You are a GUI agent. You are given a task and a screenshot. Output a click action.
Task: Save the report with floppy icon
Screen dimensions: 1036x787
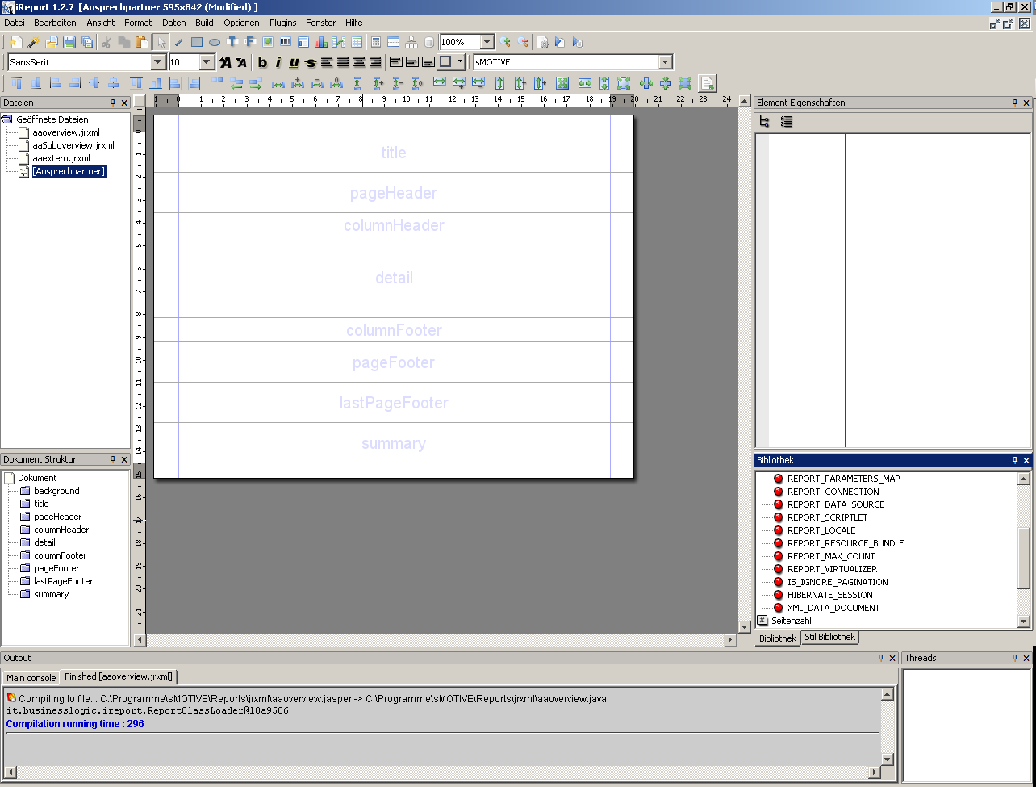(x=69, y=42)
